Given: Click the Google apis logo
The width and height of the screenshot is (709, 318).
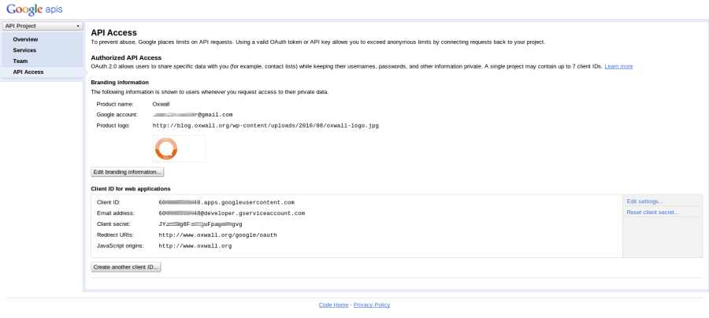Looking at the screenshot, I should tap(35, 9).
